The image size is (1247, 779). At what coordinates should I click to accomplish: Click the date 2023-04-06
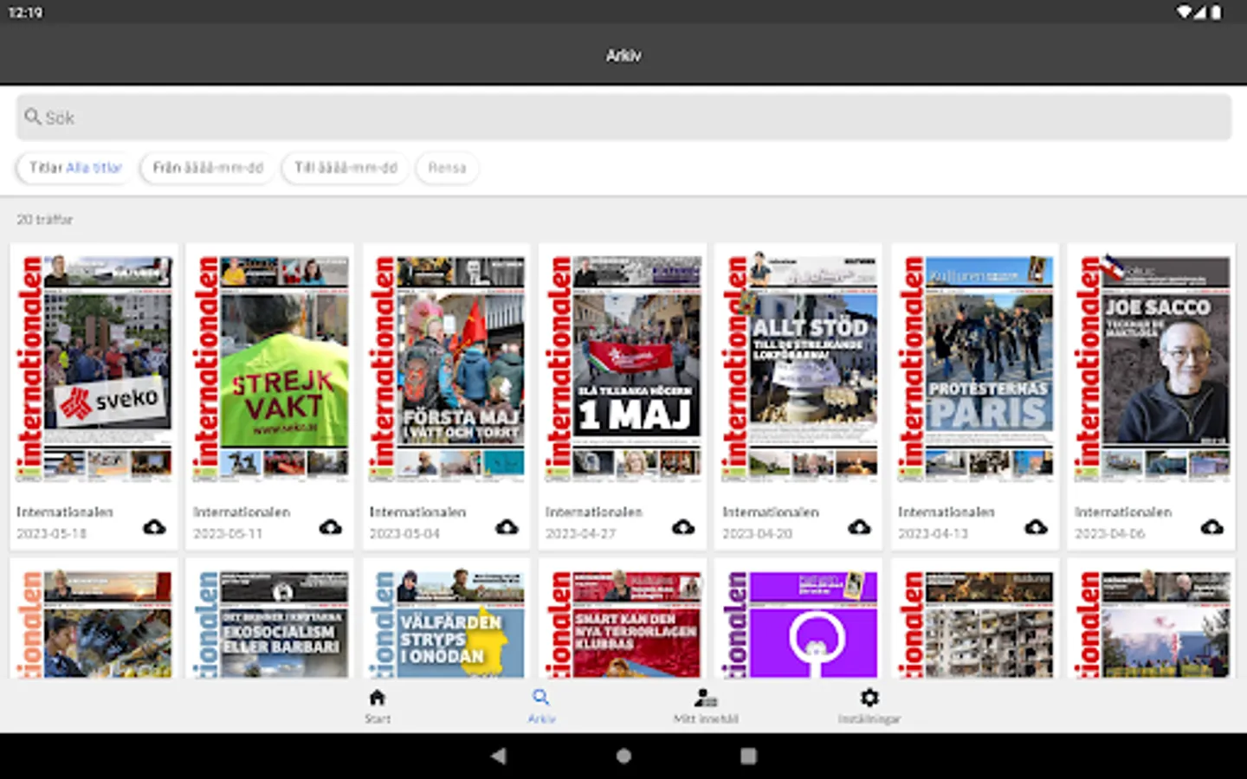click(1110, 534)
